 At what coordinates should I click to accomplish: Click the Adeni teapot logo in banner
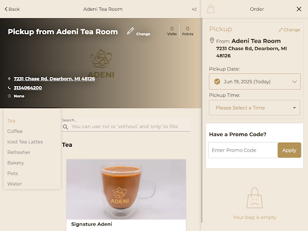pos(101,63)
